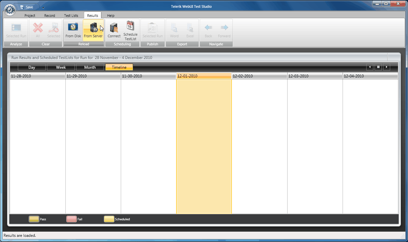The image size is (408, 242).
Task: Go to next period with right triangle
Action: click(x=387, y=67)
